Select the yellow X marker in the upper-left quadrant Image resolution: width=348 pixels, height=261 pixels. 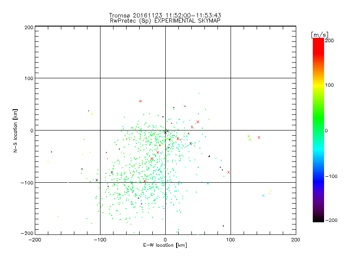click(x=92, y=114)
